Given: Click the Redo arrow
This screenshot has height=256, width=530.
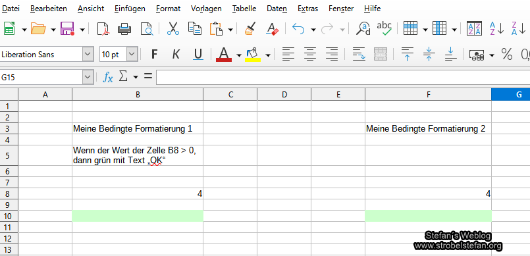Looking at the screenshot, I should coord(327,29).
